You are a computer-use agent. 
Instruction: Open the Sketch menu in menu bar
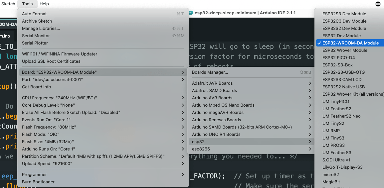8,4
